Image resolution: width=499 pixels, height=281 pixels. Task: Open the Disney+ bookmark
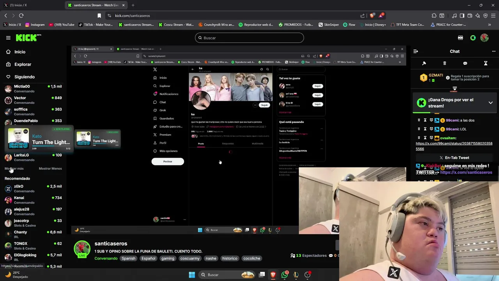372,25
